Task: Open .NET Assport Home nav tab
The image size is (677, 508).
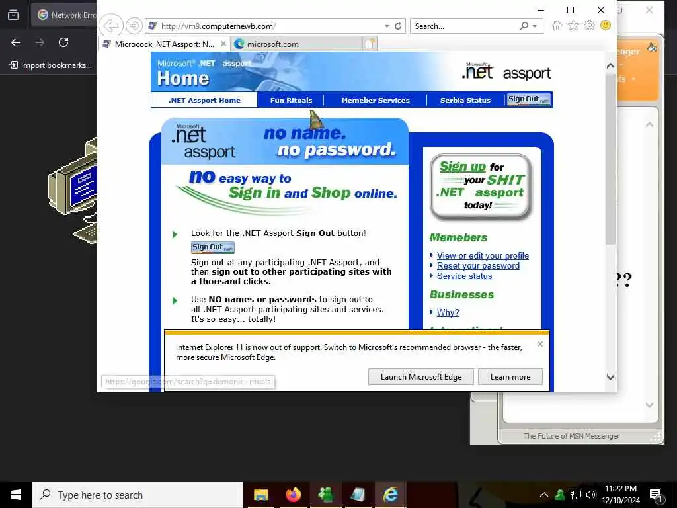Action: click(204, 101)
